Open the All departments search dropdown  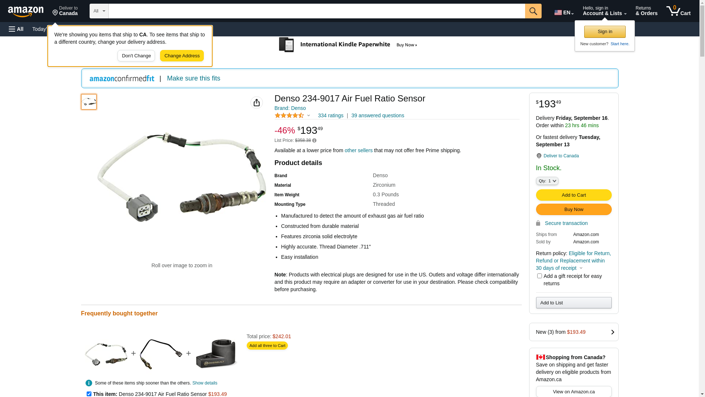click(x=99, y=11)
